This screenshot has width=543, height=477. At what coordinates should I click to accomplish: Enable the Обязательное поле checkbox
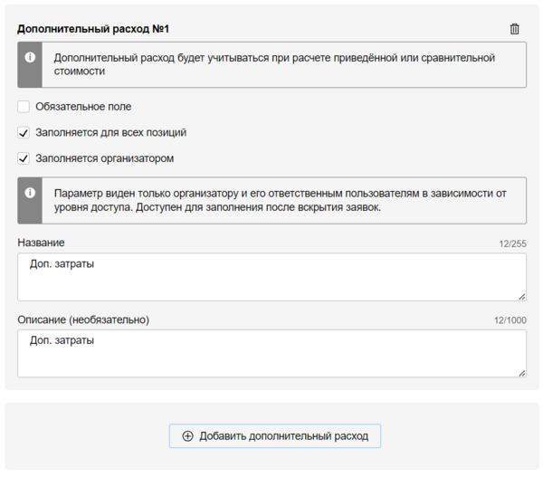24,107
